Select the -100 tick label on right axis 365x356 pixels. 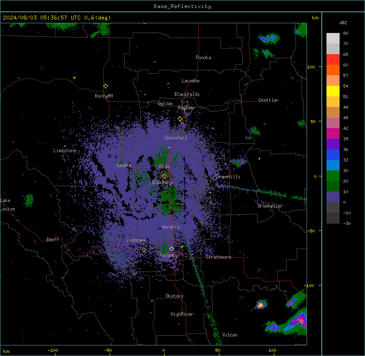[x=310, y=285]
